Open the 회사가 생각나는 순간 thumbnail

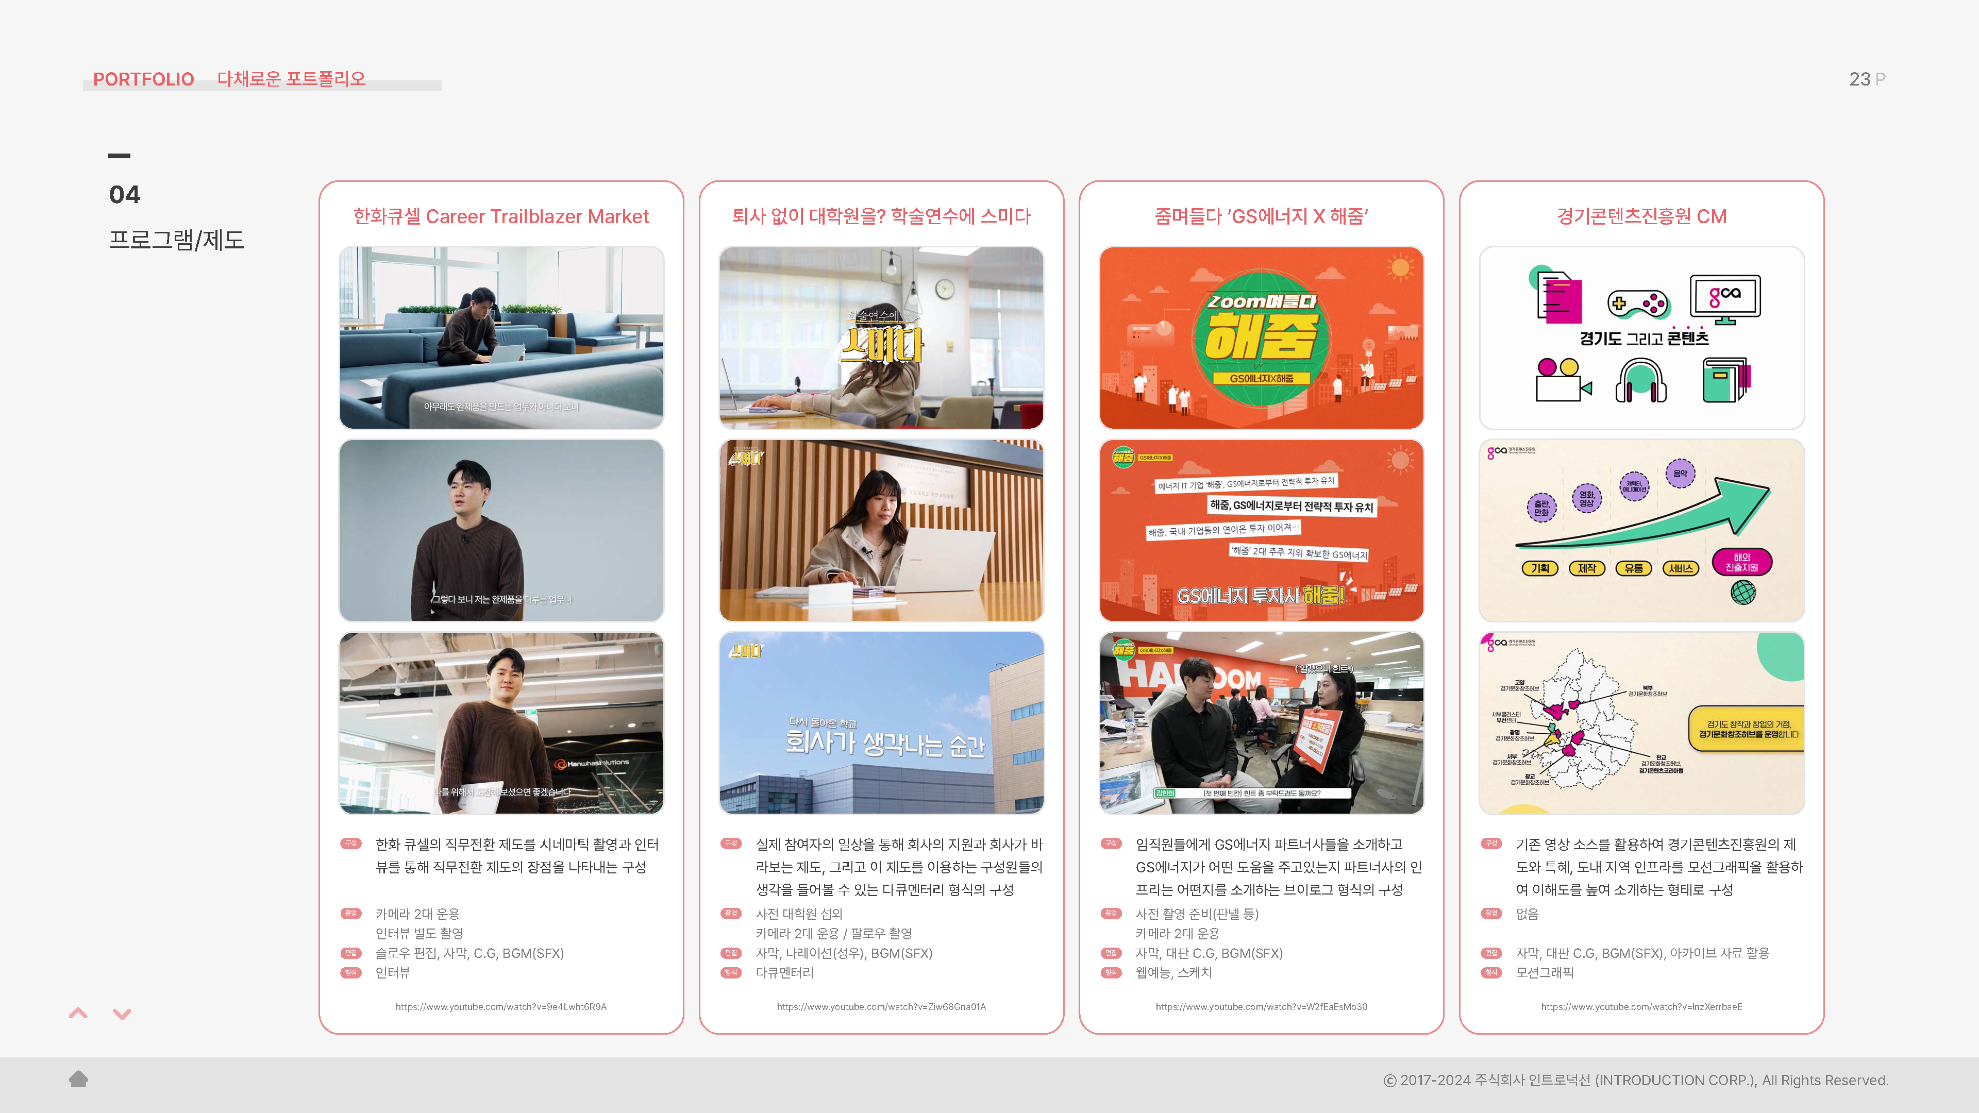pyautogui.click(x=881, y=723)
